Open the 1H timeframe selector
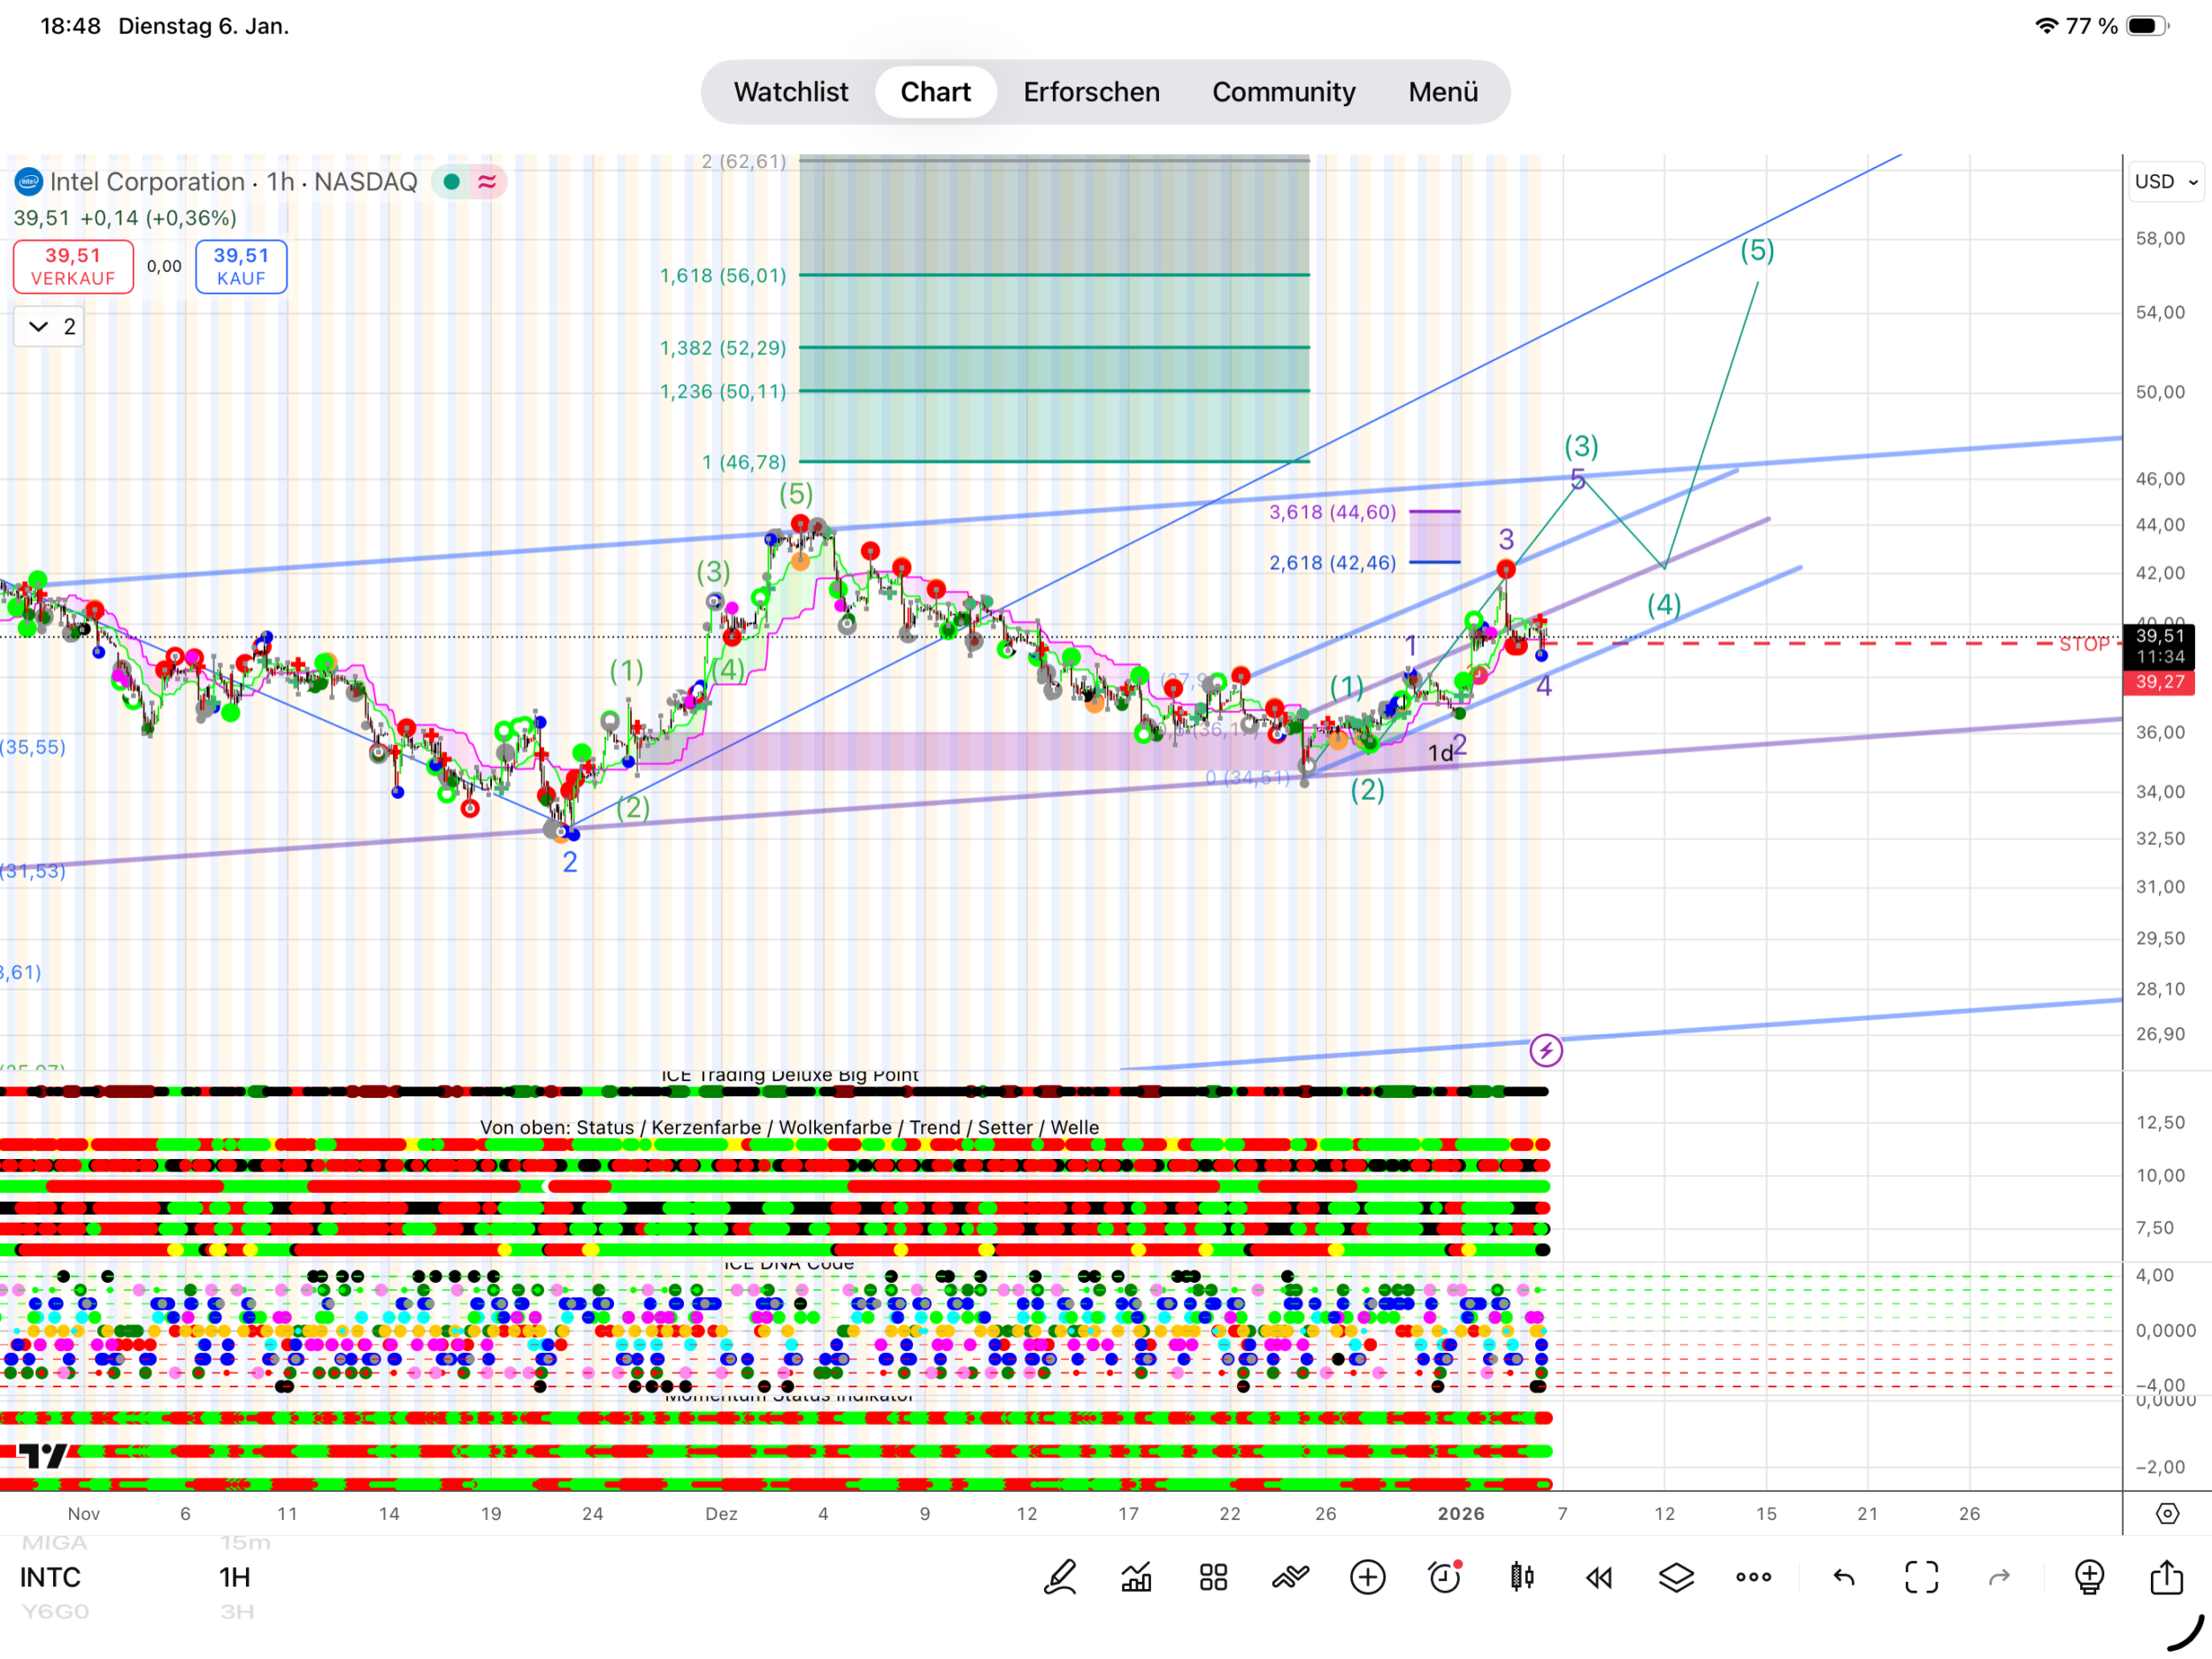 tap(235, 1578)
